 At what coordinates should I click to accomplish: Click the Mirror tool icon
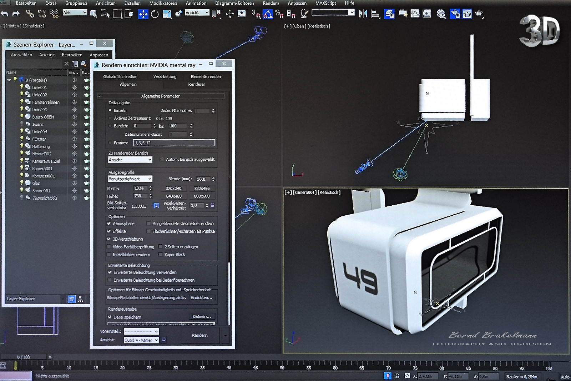click(363, 14)
